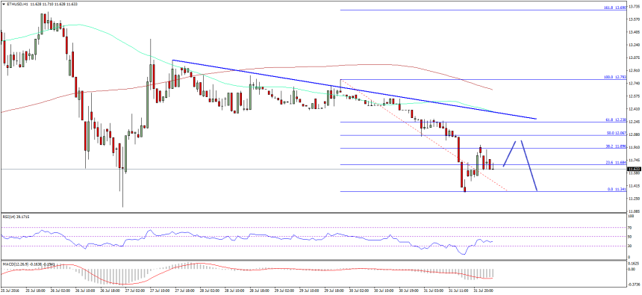Viewport: 642px width, 295px height.
Task: Click the small triangle before ETHUSD title
Action: coord(4,3)
